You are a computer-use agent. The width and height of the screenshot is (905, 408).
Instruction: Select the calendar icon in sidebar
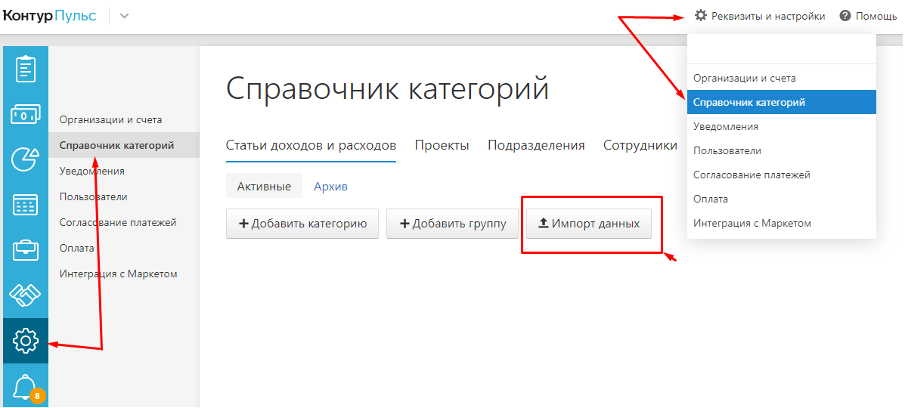coord(26,205)
